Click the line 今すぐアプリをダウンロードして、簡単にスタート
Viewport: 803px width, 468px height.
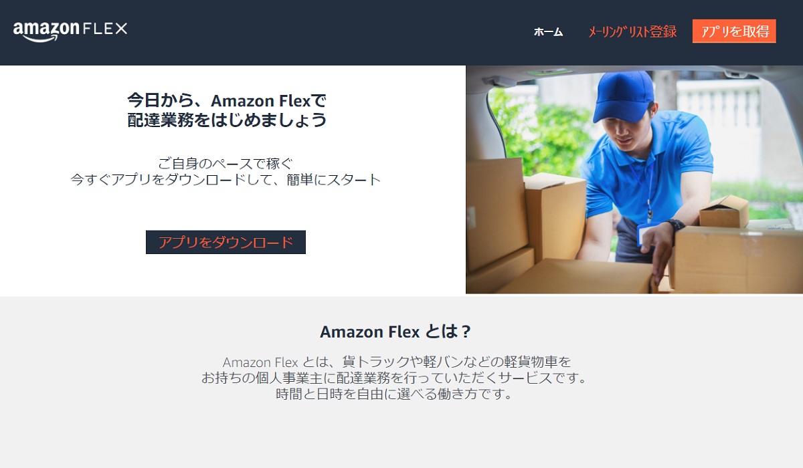(x=226, y=179)
